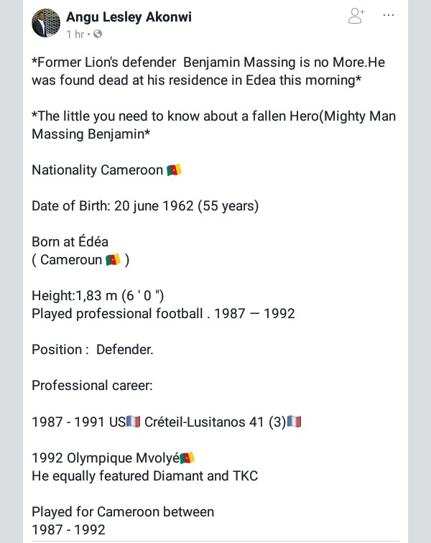Open the post options three-dot menu
Screen dimensions: 431x543
coord(389,16)
